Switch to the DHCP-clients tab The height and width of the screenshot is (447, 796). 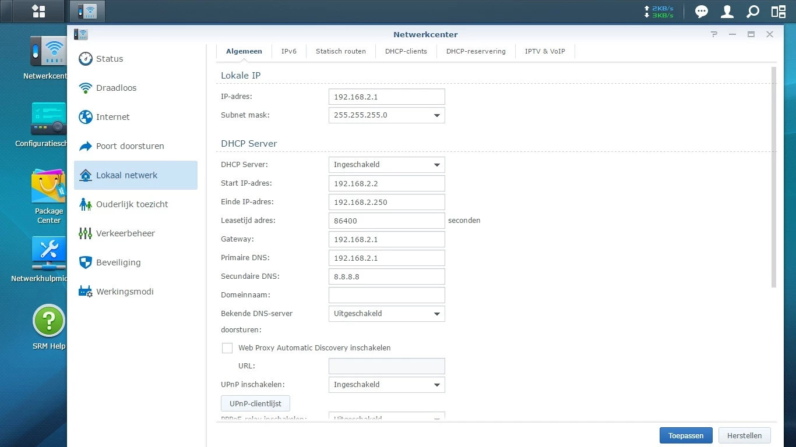[x=406, y=51]
